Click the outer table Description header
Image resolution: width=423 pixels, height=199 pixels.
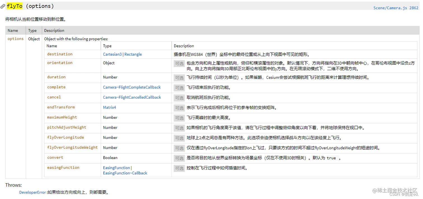tap(54, 31)
